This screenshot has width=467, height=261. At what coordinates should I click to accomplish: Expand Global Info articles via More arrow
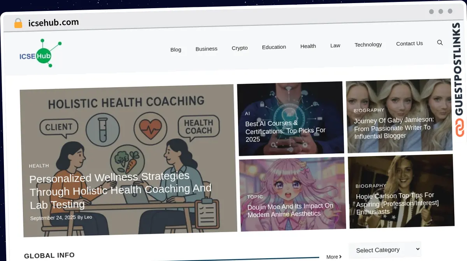click(333, 257)
